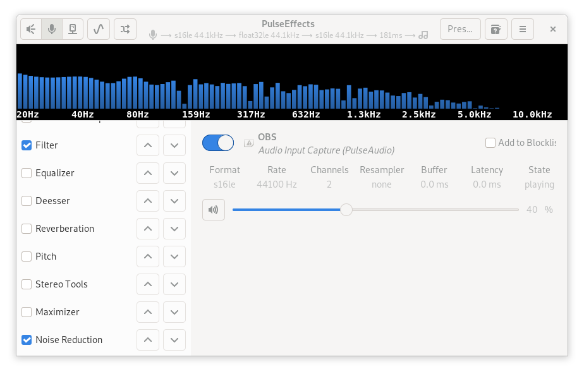Image resolution: width=584 pixels, height=374 pixels.
Task: Click the up chevron beside Deesser
Action: tap(147, 201)
